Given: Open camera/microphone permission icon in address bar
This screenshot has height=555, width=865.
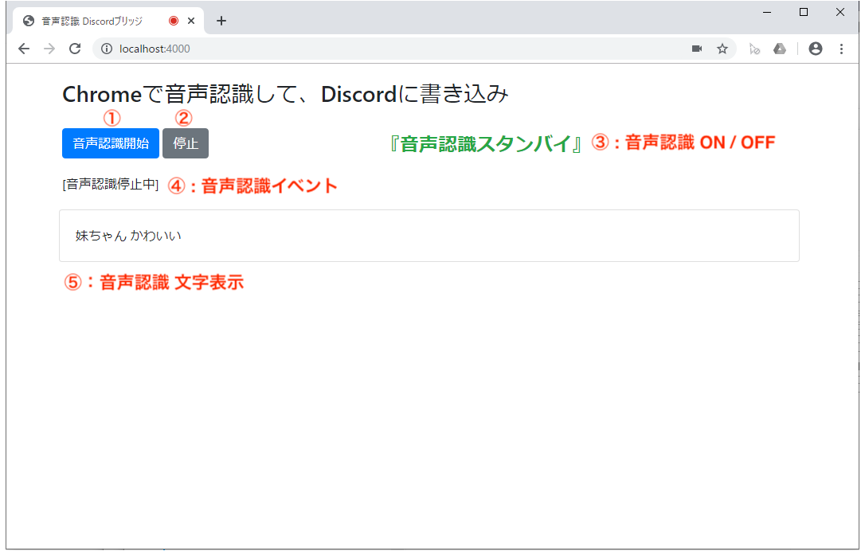Looking at the screenshot, I should click(x=697, y=49).
